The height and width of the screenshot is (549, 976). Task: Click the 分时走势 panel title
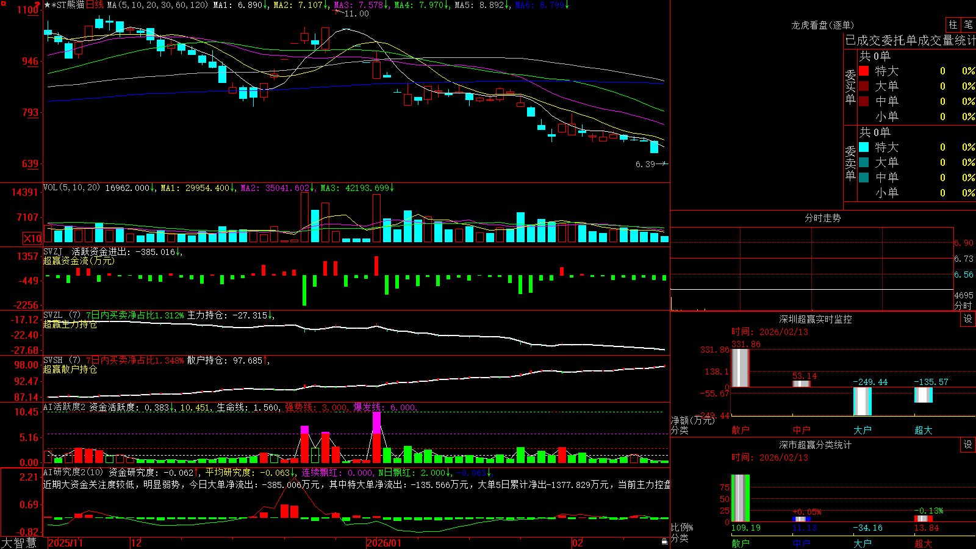click(x=822, y=218)
